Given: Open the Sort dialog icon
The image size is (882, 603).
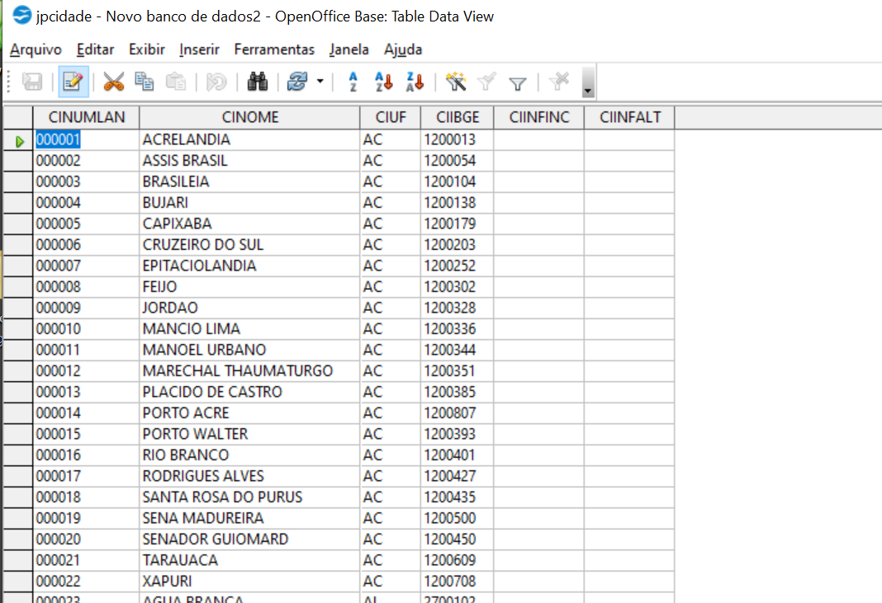Looking at the screenshot, I should click(353, 82).
